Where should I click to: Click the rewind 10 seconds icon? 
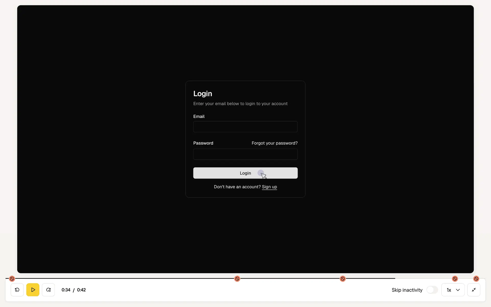pyautogui.click(x=17, y=290)
